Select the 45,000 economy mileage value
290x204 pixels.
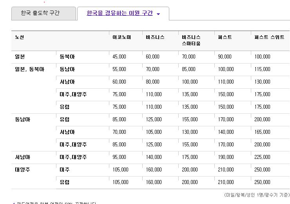pyautogui.click(x=119, y=56)
